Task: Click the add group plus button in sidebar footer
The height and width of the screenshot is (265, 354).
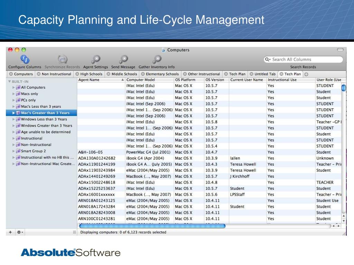Action: click(x=10, y=232)
